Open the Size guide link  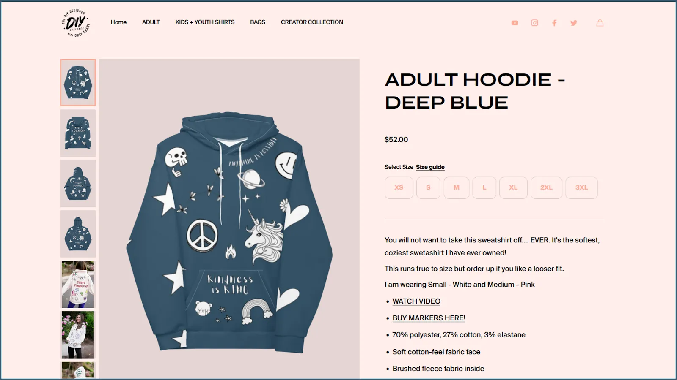tap(430, 167)
